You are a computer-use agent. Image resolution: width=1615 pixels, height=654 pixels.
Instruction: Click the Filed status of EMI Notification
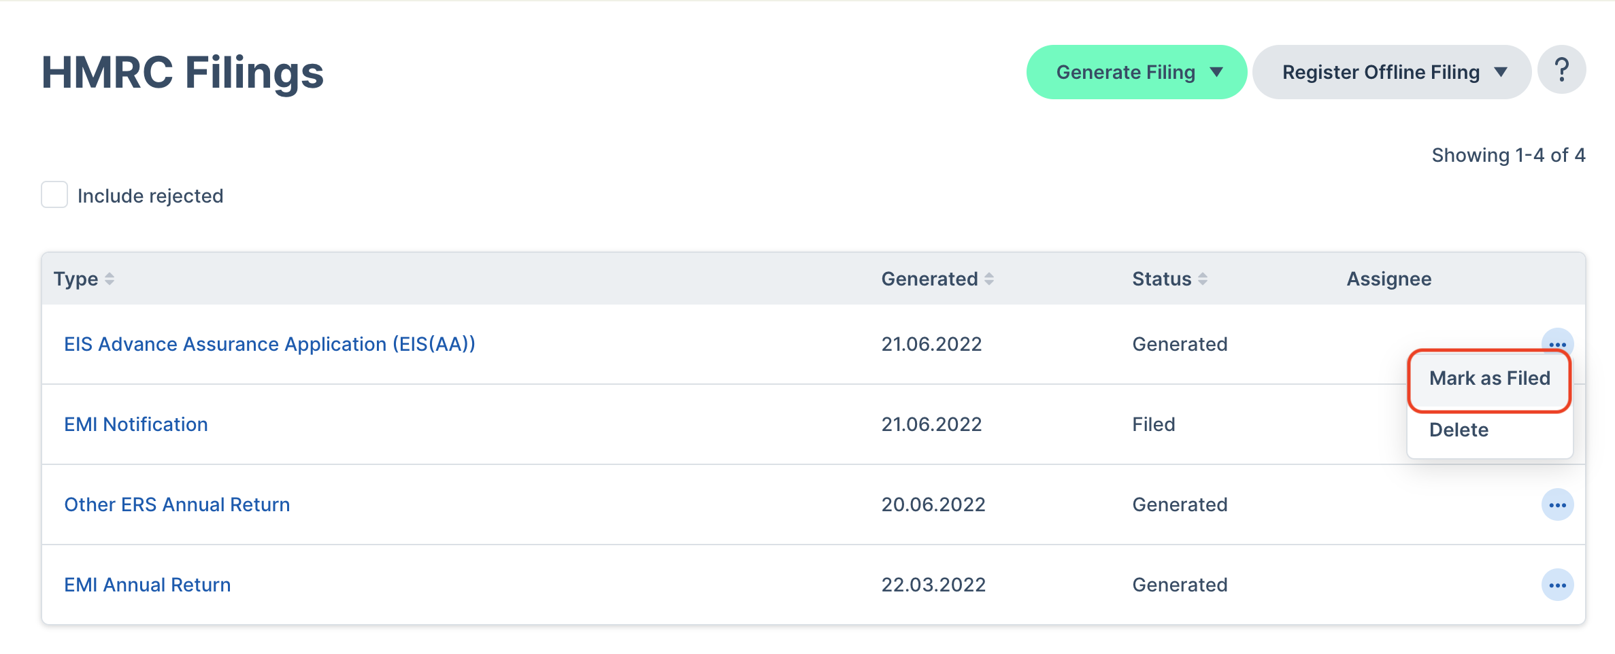(1154, 424)
